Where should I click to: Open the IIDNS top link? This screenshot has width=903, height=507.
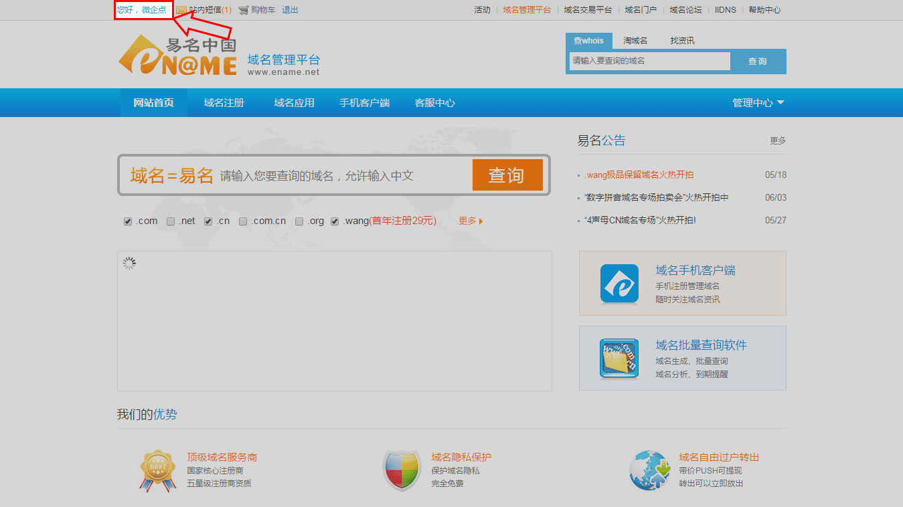point(726,10)
